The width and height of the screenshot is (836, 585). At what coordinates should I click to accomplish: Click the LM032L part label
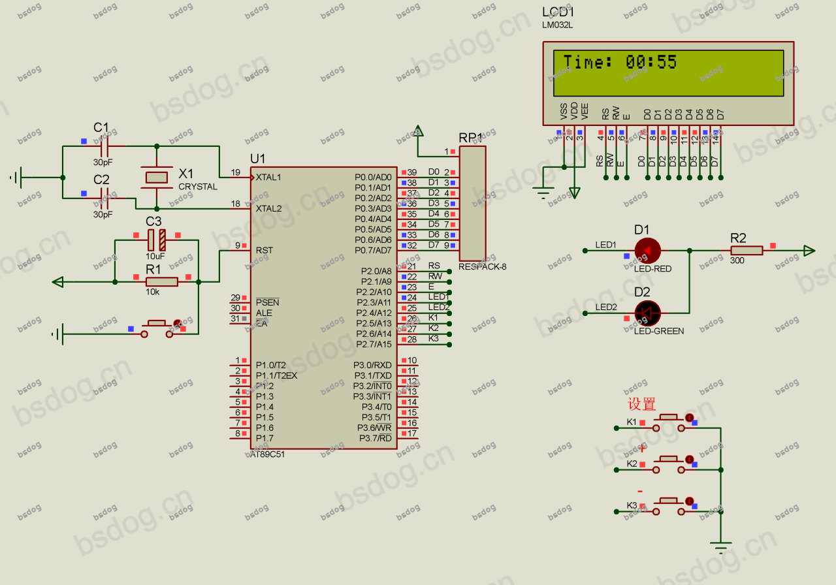tap(556, 25)
